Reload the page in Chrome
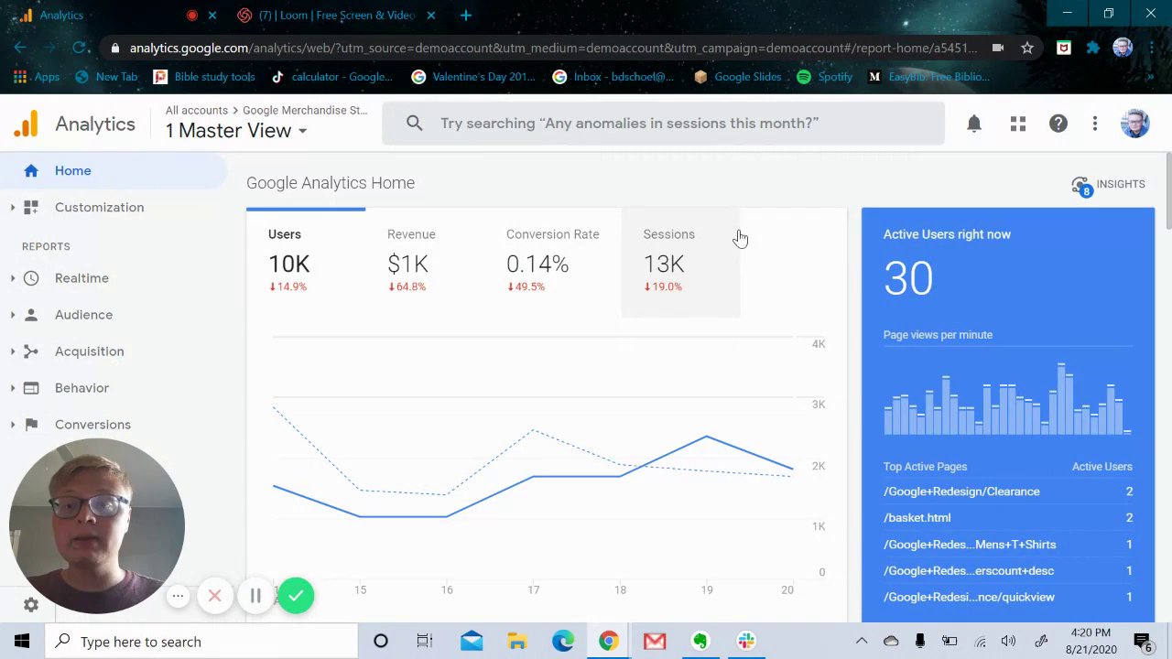Viewport: 1172px width, 659px height. [x=80, y=48]
